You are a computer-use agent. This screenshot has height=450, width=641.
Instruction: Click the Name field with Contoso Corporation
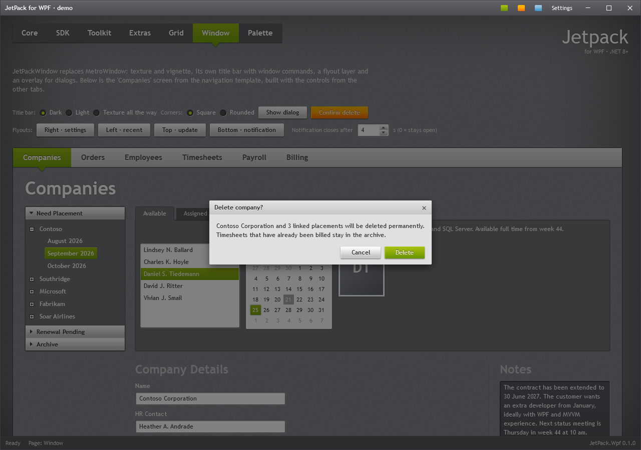point(210,398)
